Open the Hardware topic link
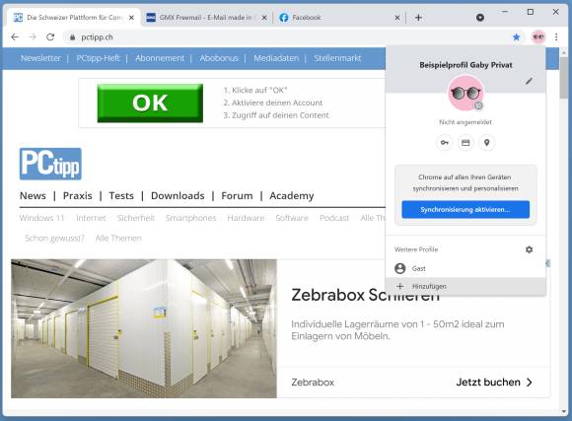This screenshot has width=572, height=421. tap(246, 218)
